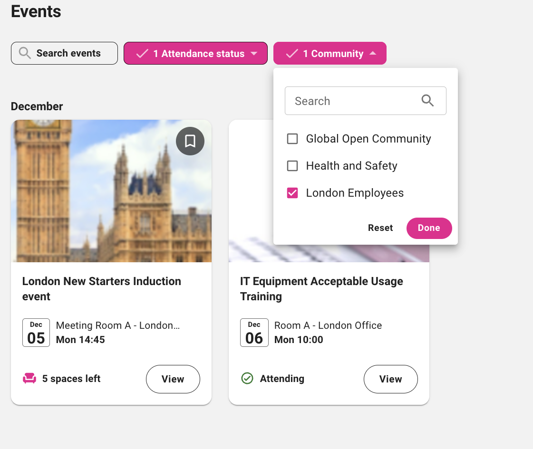533x449 pixels.
Task: View the IT Equipment Acceptable Usage Training
Action: pos(390,379)
